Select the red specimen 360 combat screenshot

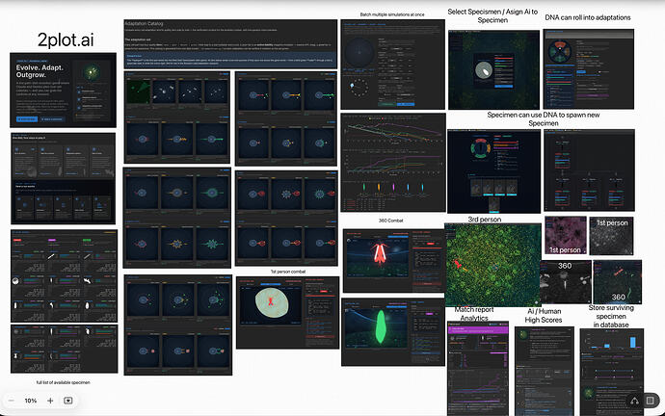[x=393, y=261]
